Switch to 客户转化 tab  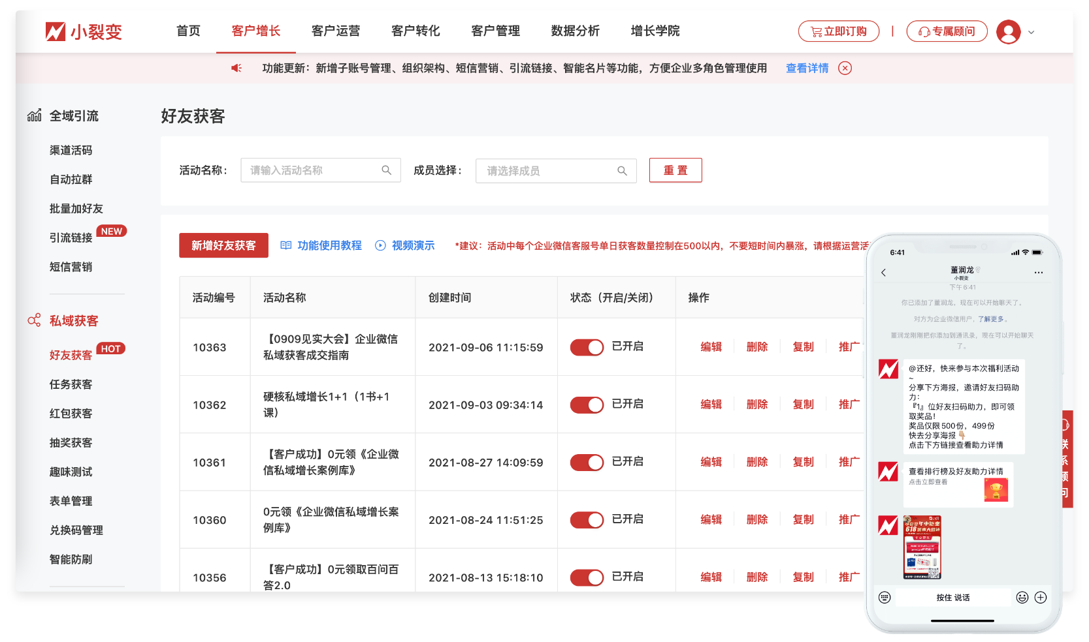click(415, 31)
